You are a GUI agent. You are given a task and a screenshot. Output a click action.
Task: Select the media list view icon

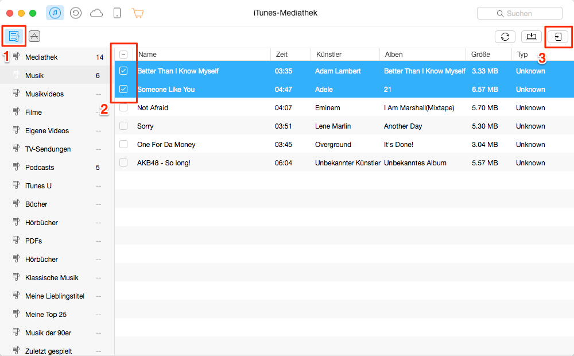point(14,36)
